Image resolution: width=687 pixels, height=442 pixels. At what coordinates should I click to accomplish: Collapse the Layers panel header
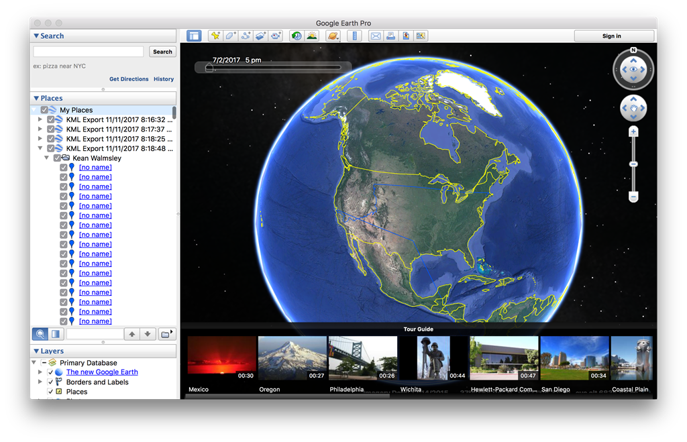[37, 351]
